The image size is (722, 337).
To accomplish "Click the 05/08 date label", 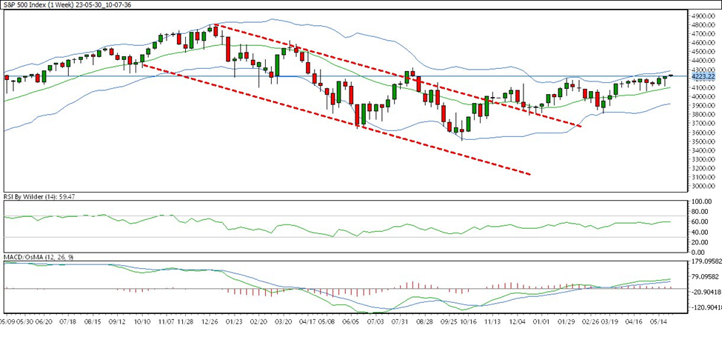I will pyautogui.click(x=327, y=320).
